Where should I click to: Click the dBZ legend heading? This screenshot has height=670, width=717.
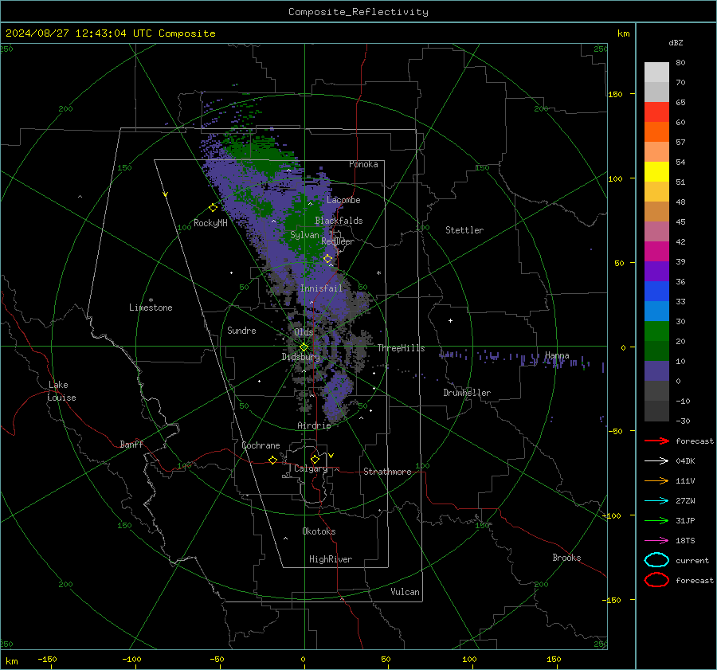click(676, 43)
